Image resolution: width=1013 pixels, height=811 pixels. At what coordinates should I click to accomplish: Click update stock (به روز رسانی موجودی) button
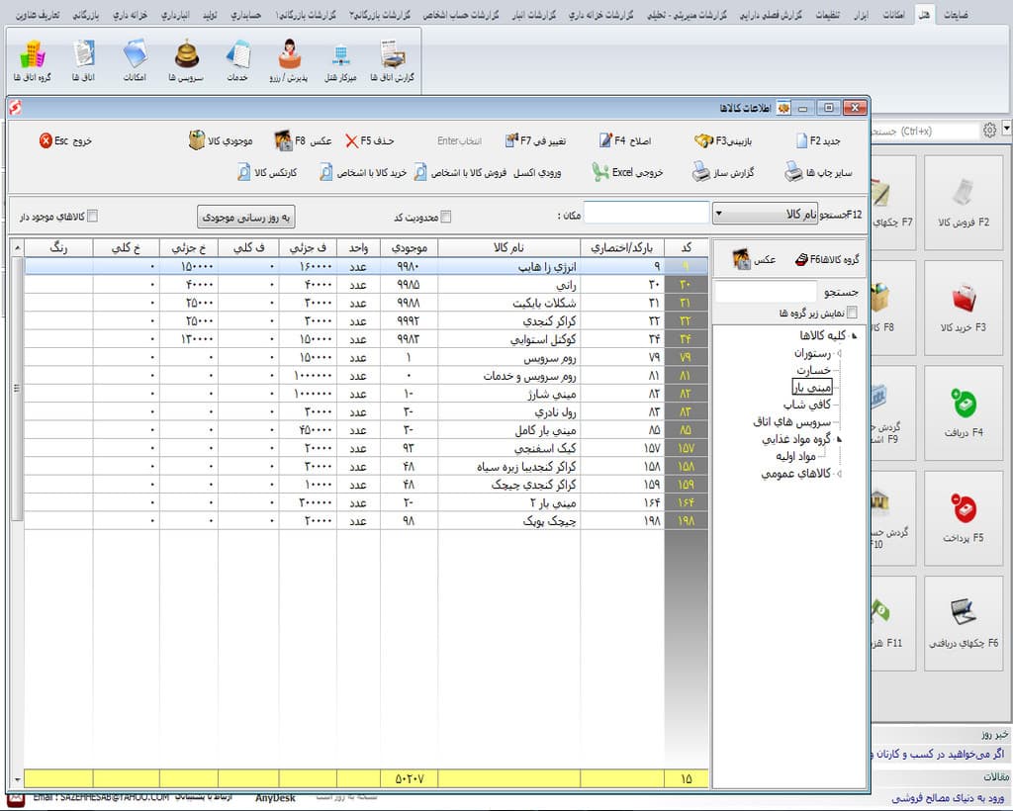[x=245, y=218]
